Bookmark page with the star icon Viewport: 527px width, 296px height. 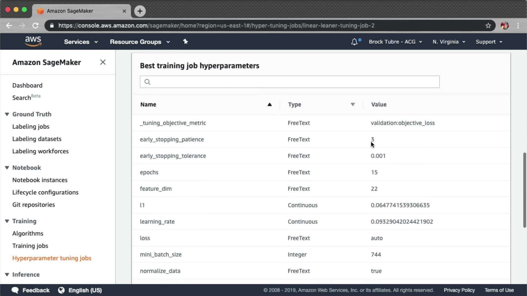pos(488,25)
